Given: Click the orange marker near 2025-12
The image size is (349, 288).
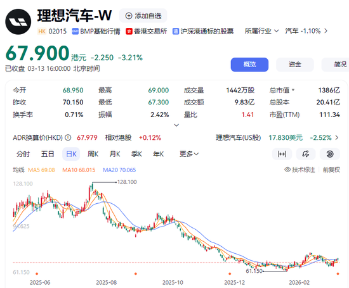Looking at the screenshot, I should point(230,274).
